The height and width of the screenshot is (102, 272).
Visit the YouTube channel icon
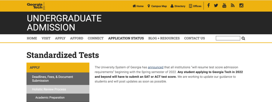coord(224,6)
